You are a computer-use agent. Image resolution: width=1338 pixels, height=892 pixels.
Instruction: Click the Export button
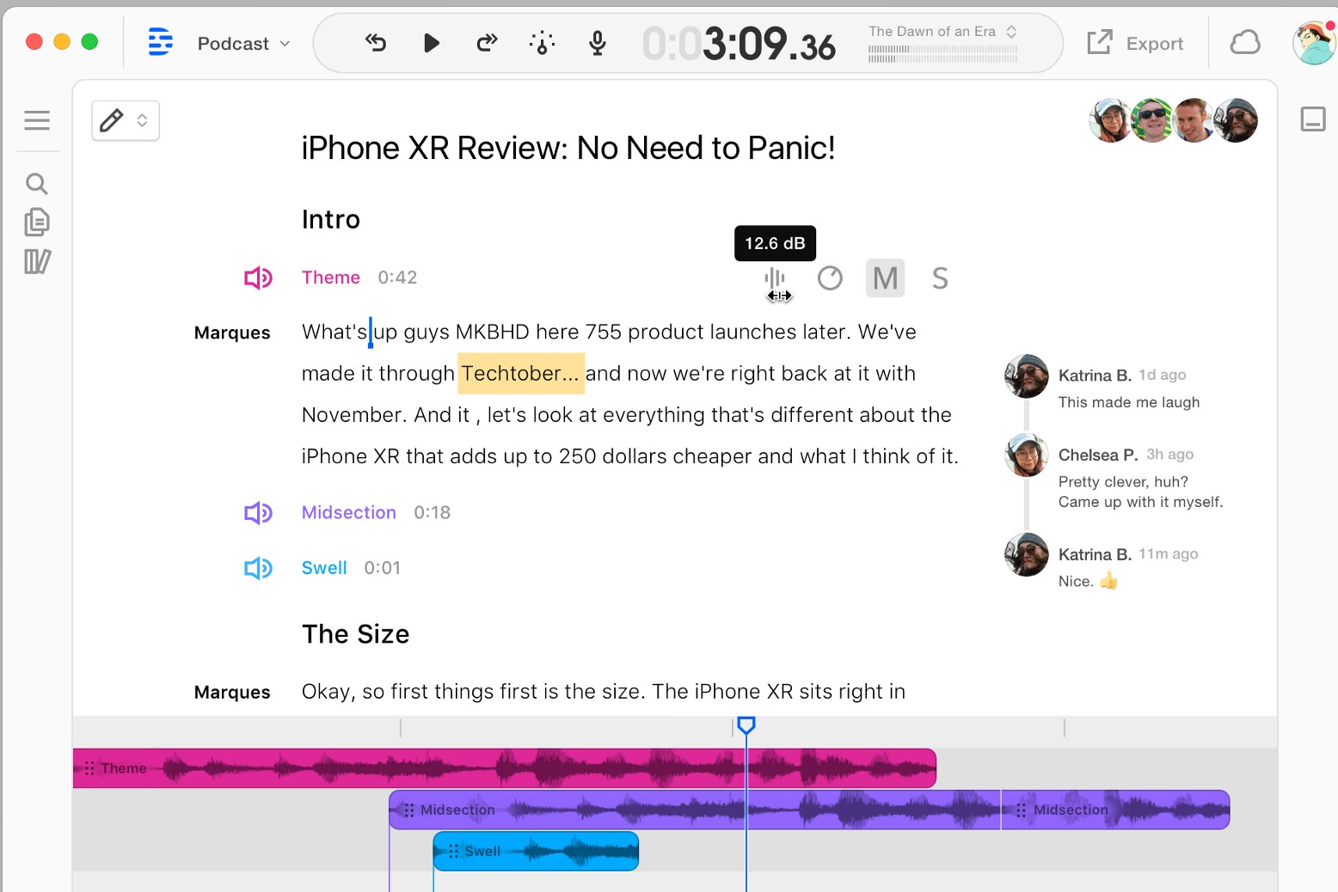point(1135,43)
